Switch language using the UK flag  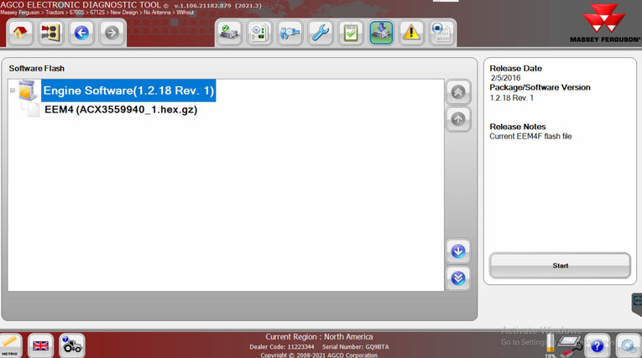pyautogui.click(x=40, y=345)
